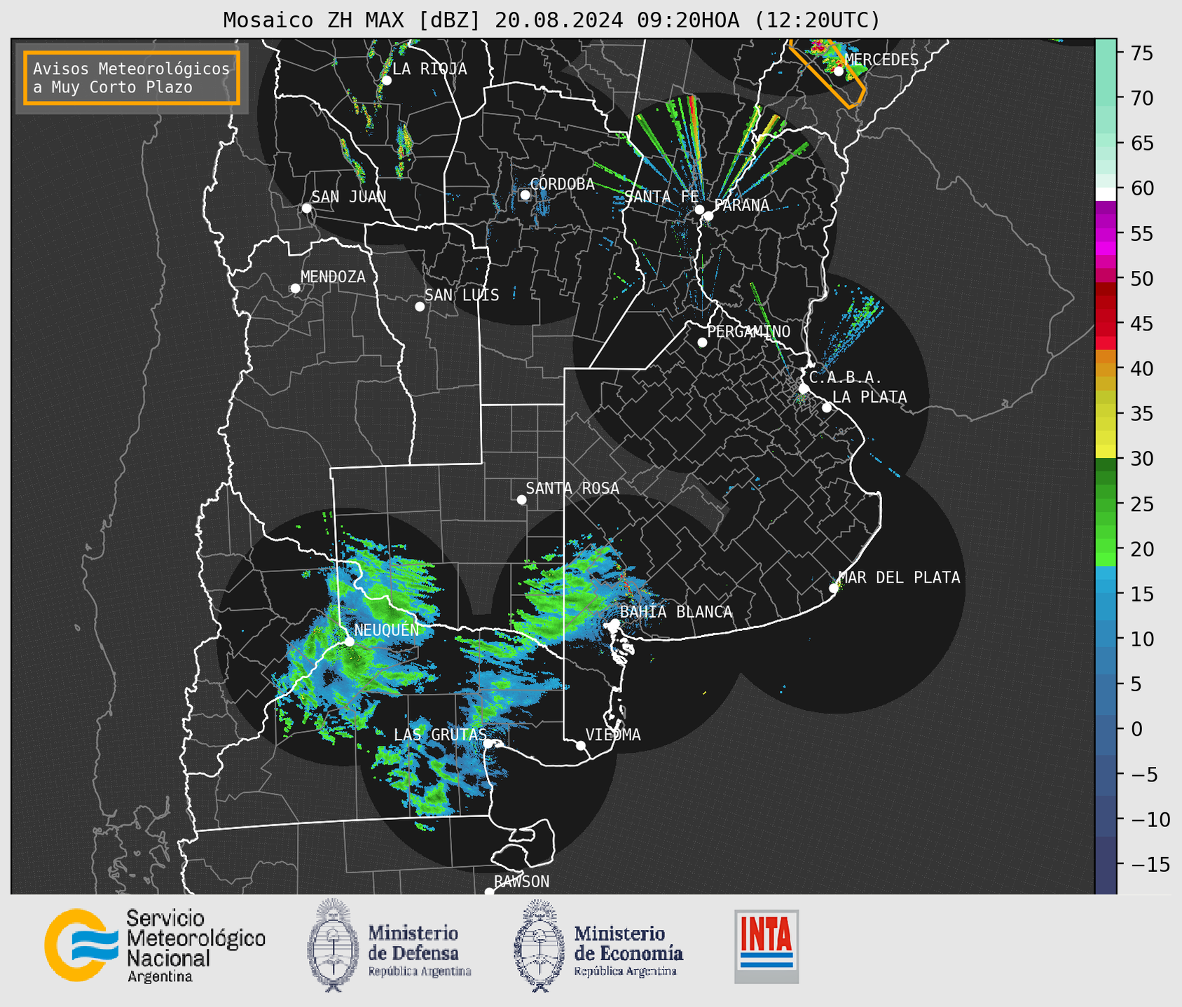Click the PERGAMINO label text
The height and width of the screenshot is (1007, 1182).
748,331
